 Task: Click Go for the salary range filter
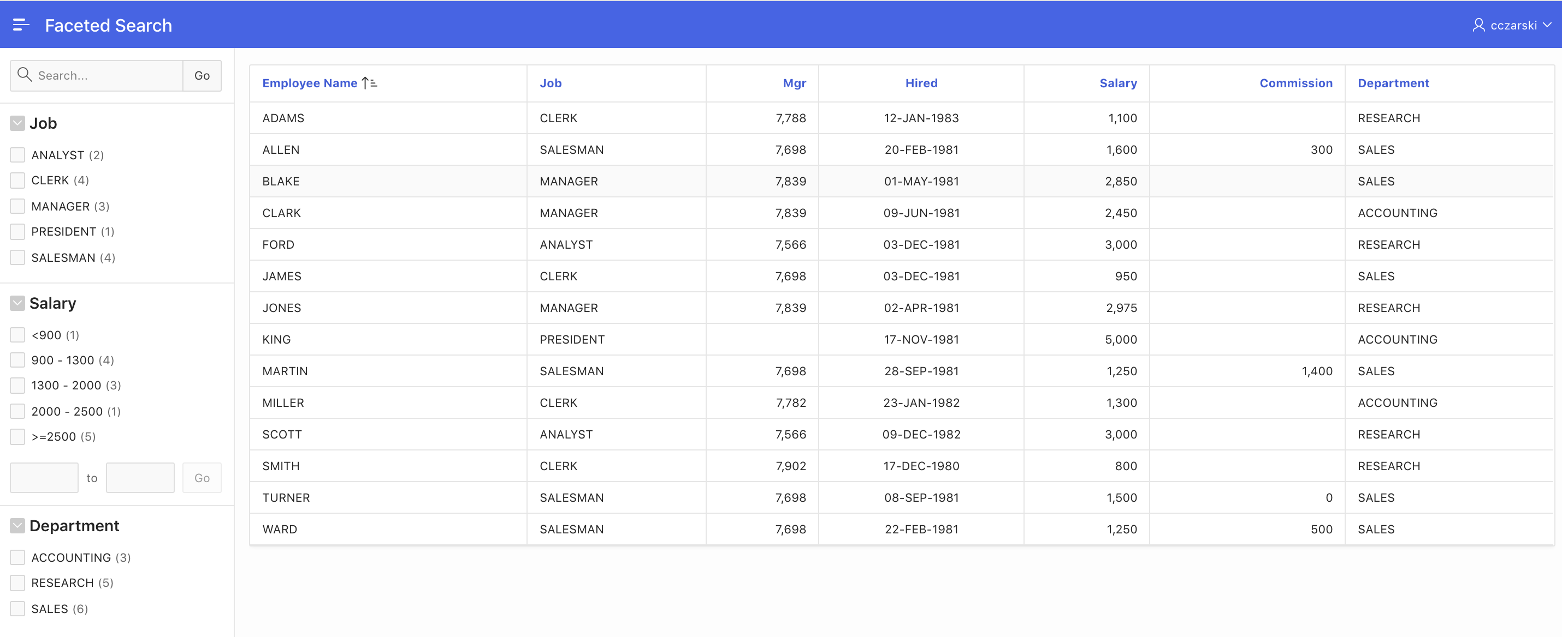(202, 477)
